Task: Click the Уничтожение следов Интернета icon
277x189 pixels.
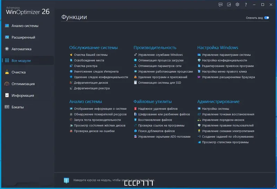Action: 71,72
